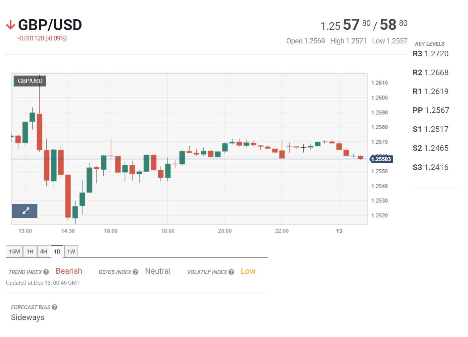
Task: Click the Bearish trend index value
Action: click(x=69, y=271)
